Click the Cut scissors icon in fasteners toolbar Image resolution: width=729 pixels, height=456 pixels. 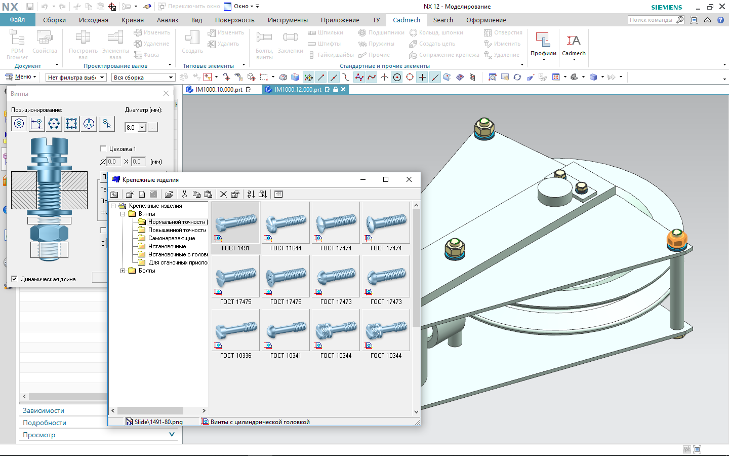184,194
